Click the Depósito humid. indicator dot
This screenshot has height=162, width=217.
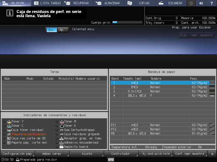[57, 147]
